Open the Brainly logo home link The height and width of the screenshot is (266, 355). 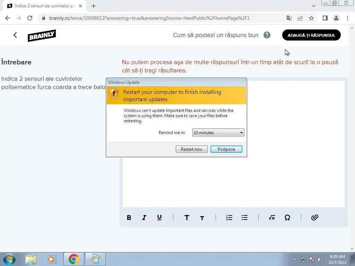[x=42, y=36]
